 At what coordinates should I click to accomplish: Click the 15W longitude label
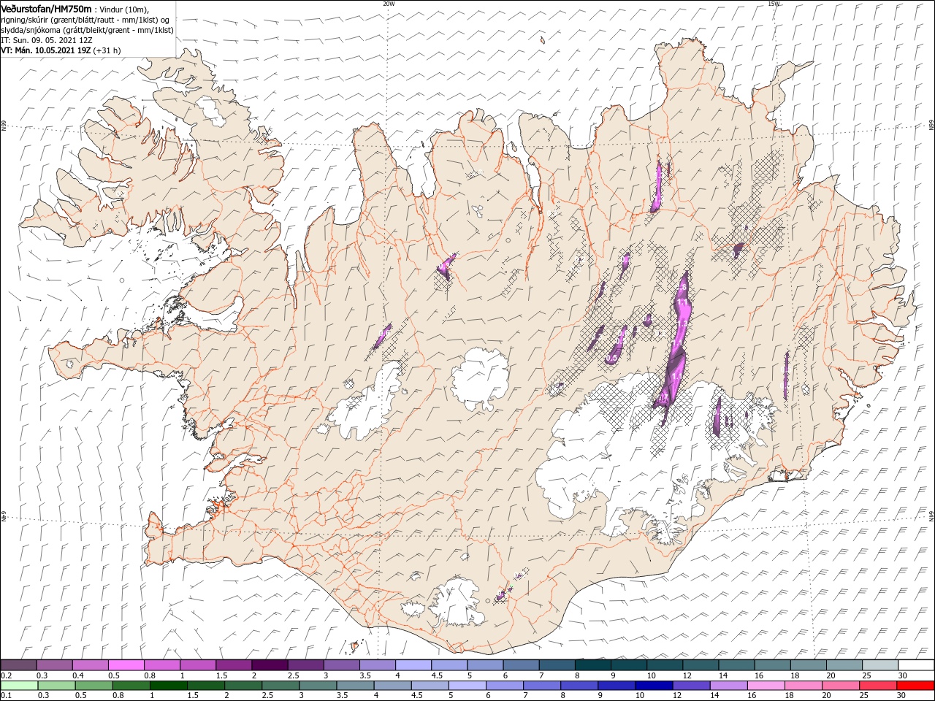[x=774, y=4]
